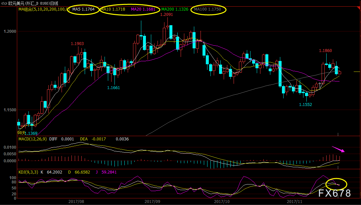Click the 欧元美元 日线 chart title
Screen dimensions: 361x205
coord(33,3)
